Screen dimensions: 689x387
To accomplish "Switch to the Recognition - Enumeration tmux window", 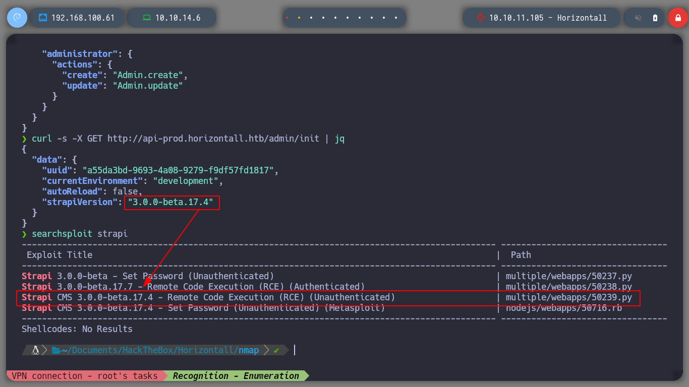I will coord(236,376).
